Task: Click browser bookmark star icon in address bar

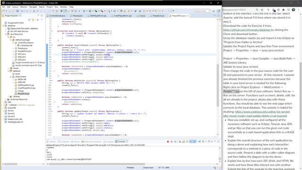Action: 262,9
